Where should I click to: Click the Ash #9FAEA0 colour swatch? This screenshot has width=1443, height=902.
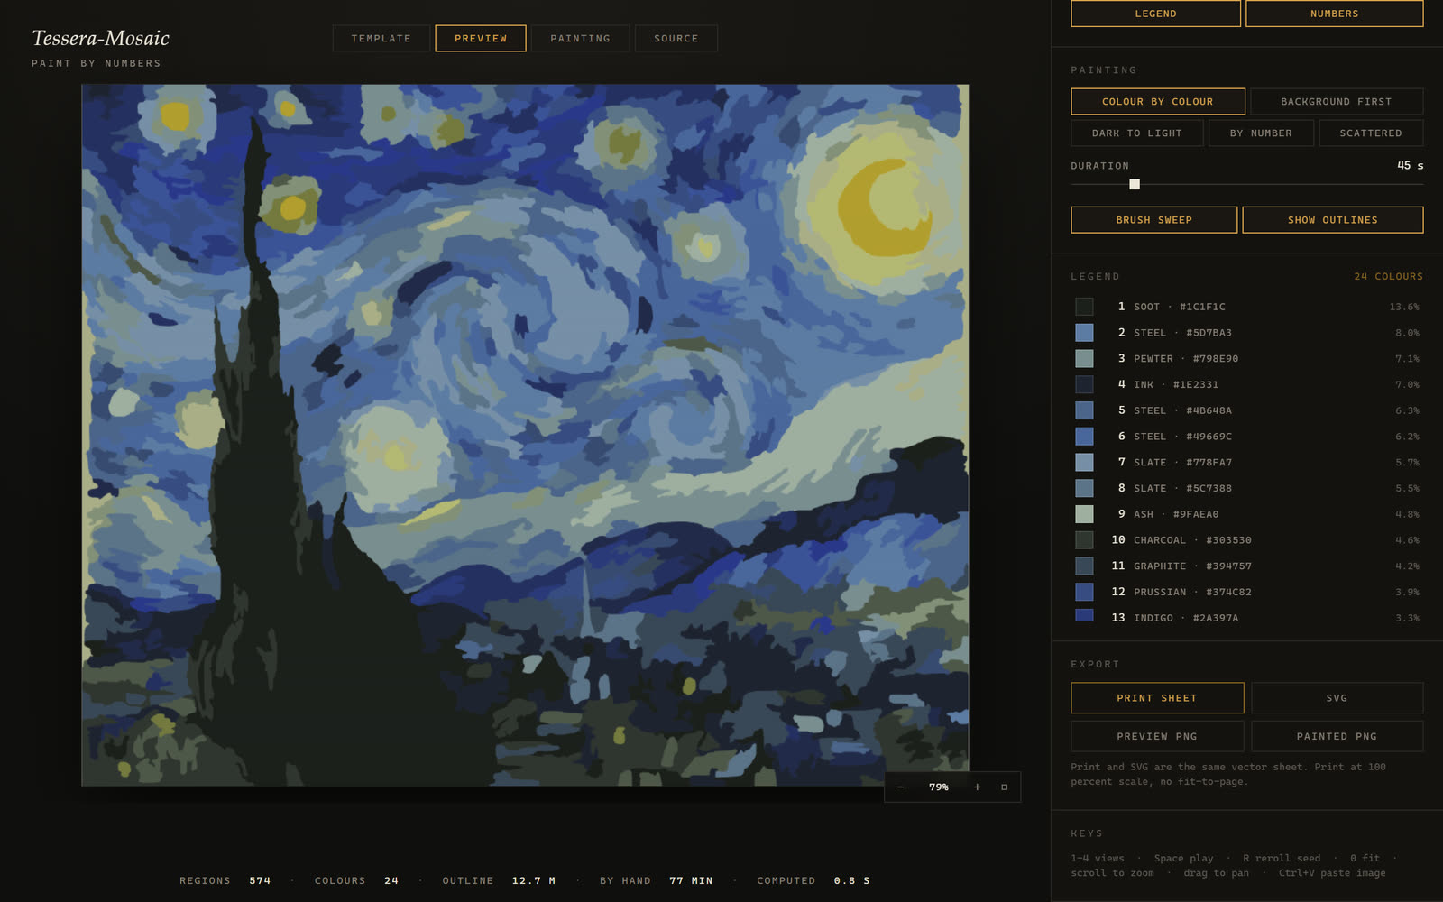click(x=1084, y=514)
